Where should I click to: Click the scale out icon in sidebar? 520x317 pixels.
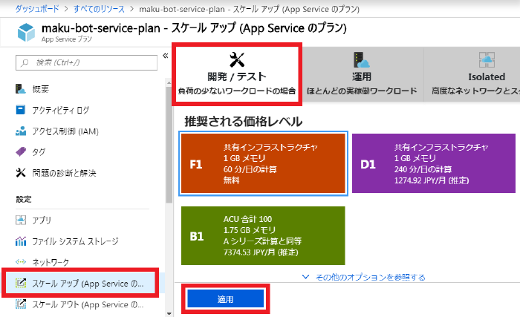tap(21, 304)
